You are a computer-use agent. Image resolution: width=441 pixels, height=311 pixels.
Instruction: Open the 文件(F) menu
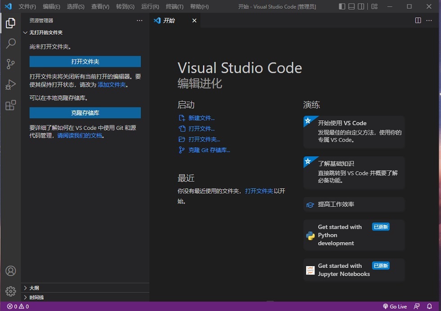tap(27, 6)
